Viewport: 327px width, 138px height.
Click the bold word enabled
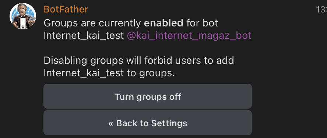(x=163, y=23)
